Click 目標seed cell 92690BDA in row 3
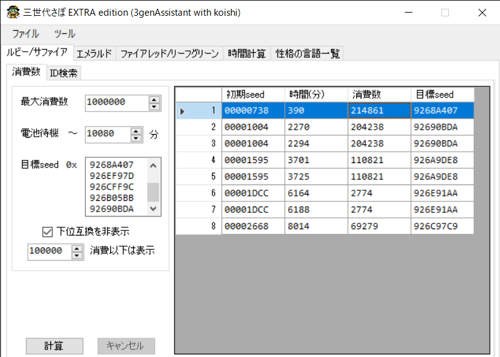Viewport: 500px width, 357px height. [x=442, y=144]
